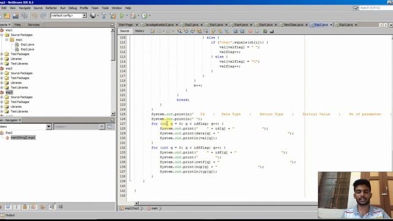The image size is (393, 221).
Task: Switch to History view button
Action: click(139, 31)
